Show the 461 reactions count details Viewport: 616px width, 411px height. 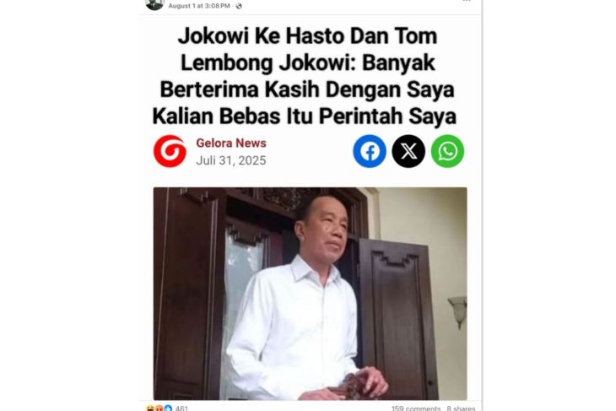[181, 408]
